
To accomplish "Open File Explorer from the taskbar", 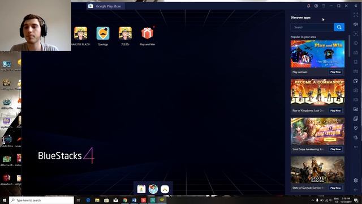I will coord(97,200).
